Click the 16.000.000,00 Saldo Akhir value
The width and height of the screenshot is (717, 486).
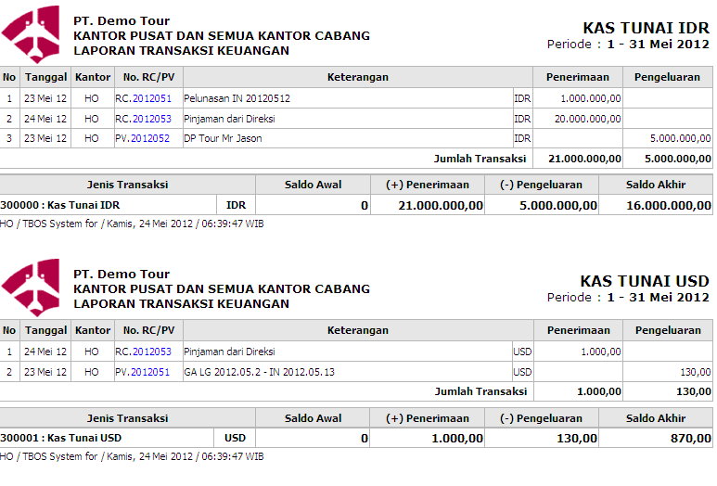coord(669,206)
